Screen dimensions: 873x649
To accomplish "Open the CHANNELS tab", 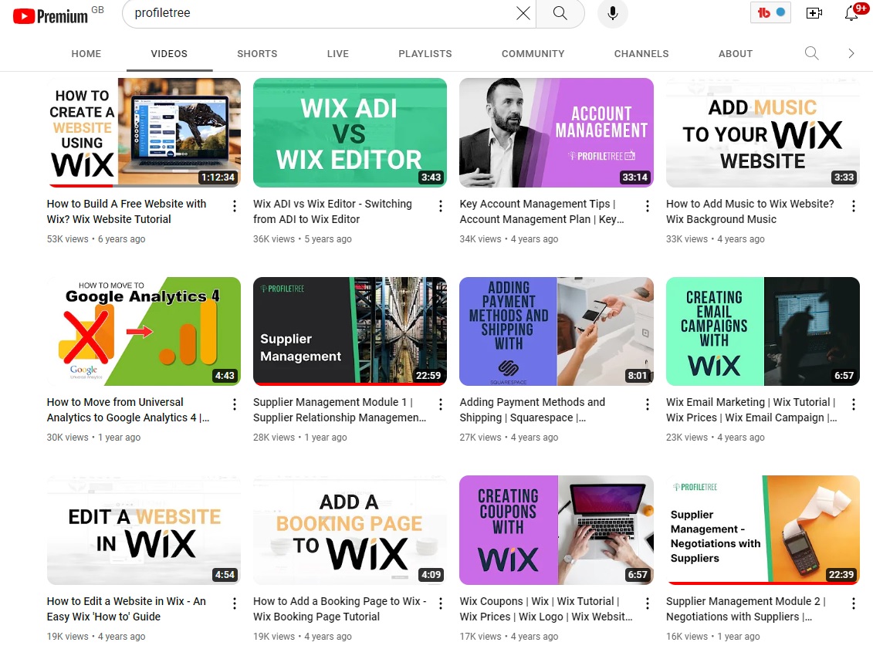I will (641, 54).
